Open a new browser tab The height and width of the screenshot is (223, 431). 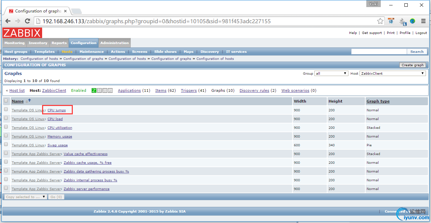[76, 11]
